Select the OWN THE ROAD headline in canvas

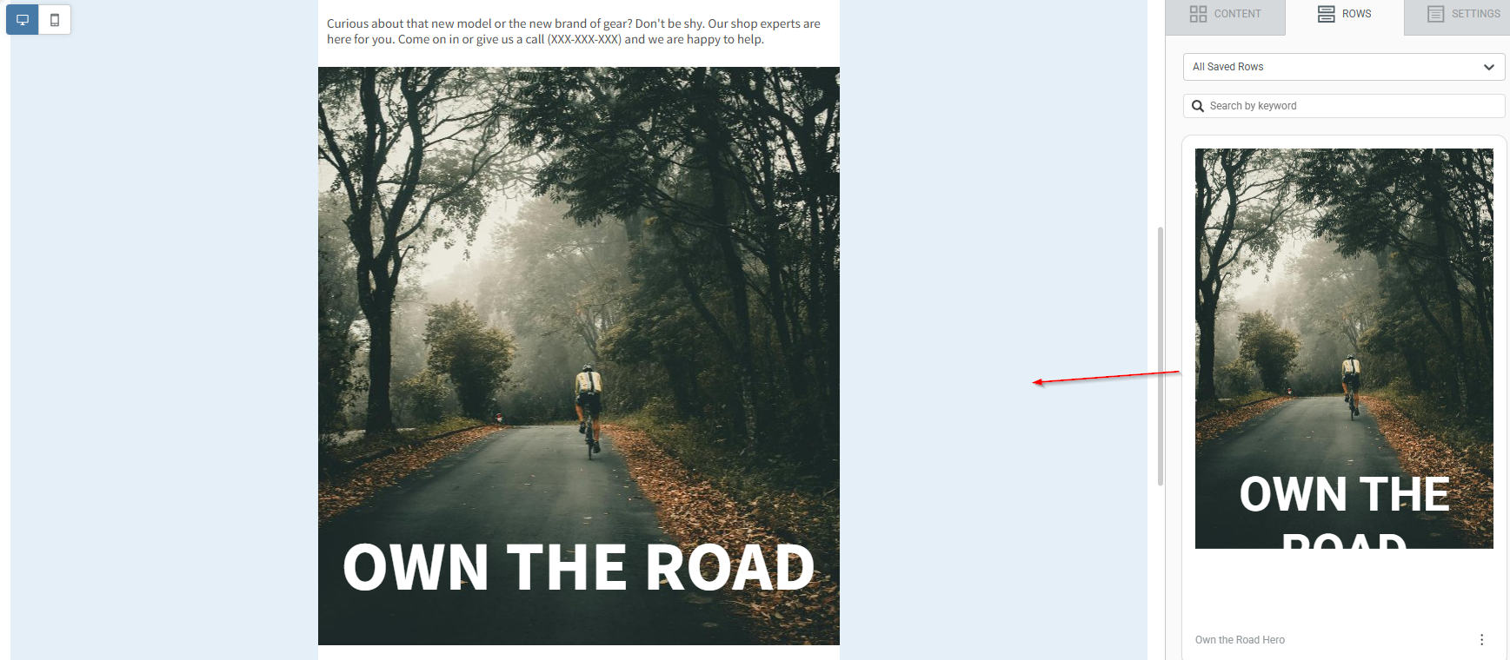(x=579, y=568)
